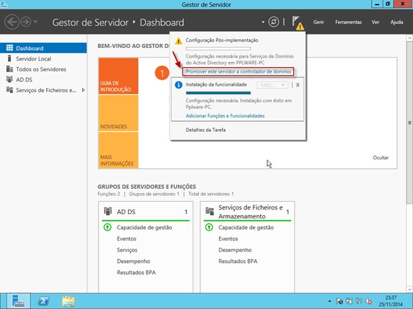Click green status icon in Serviços de Ficheiros tile

[209, 227]
